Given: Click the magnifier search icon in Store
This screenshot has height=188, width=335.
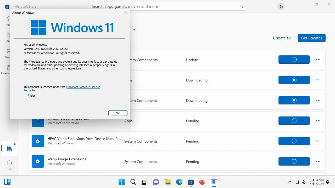Looking at the screenshot, I should point(241,6).
